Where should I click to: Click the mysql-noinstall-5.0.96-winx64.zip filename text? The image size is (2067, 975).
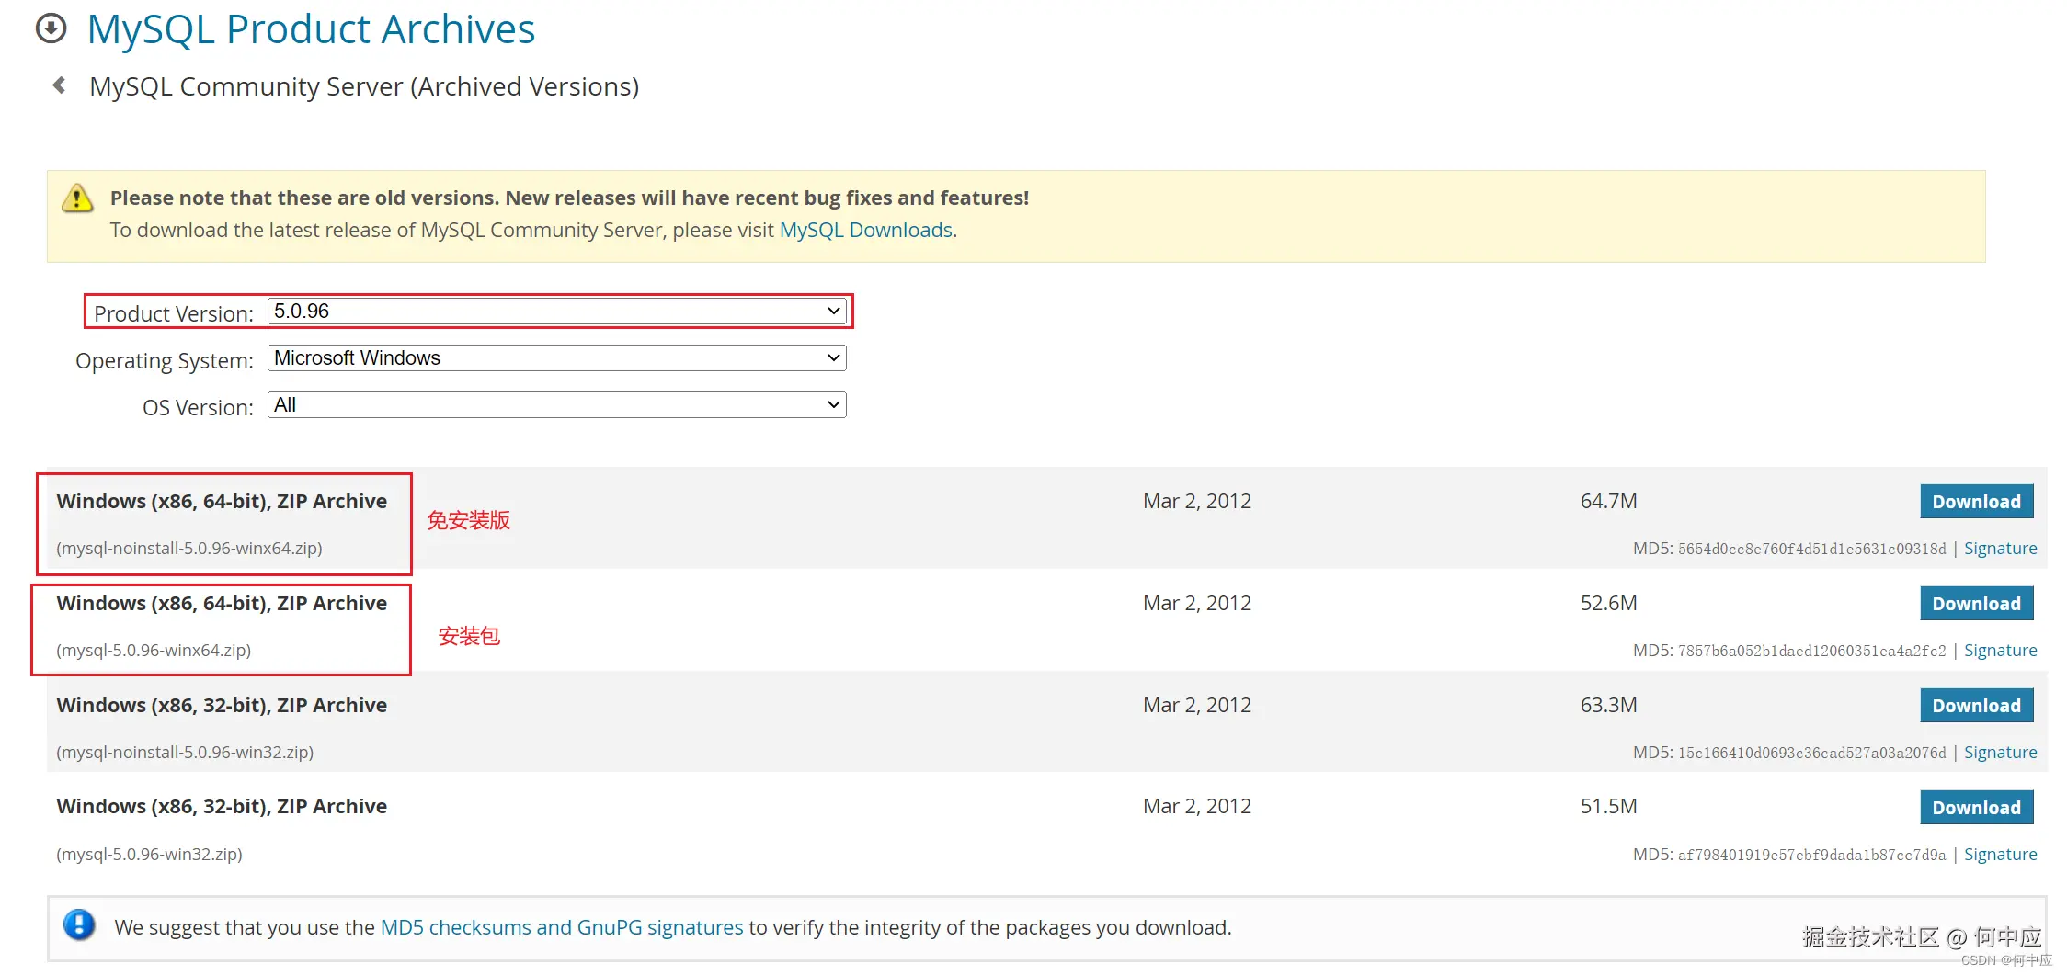pos(189,549)
